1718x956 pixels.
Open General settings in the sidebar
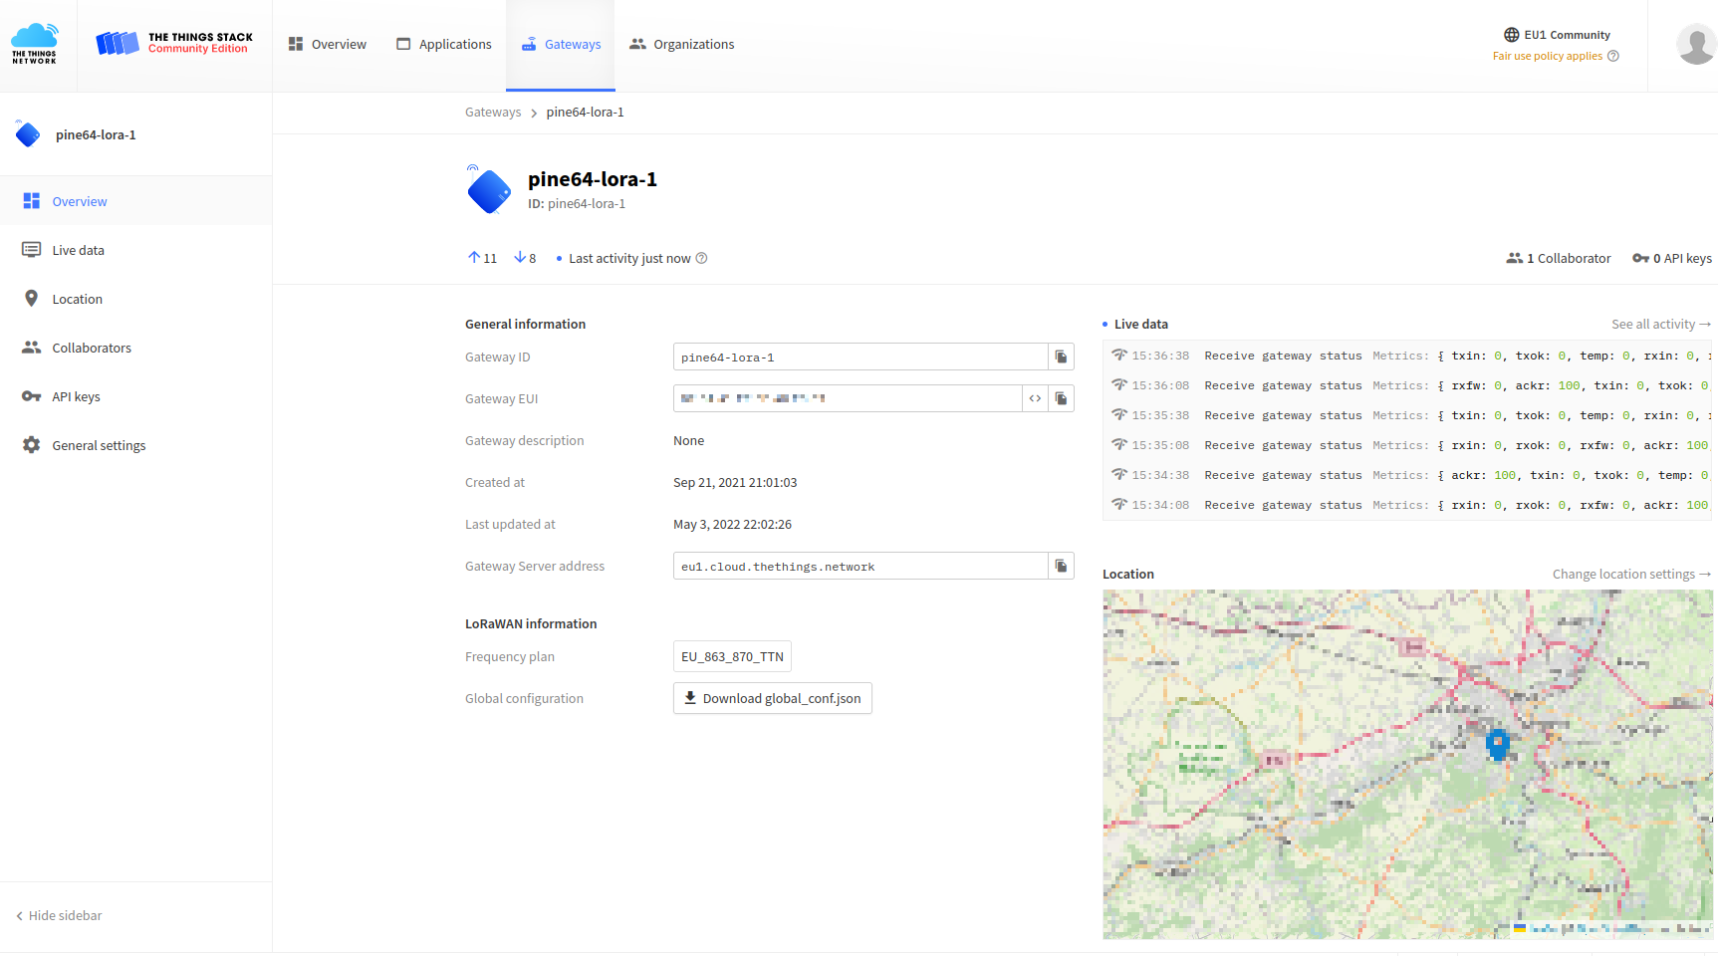(135, 445)
